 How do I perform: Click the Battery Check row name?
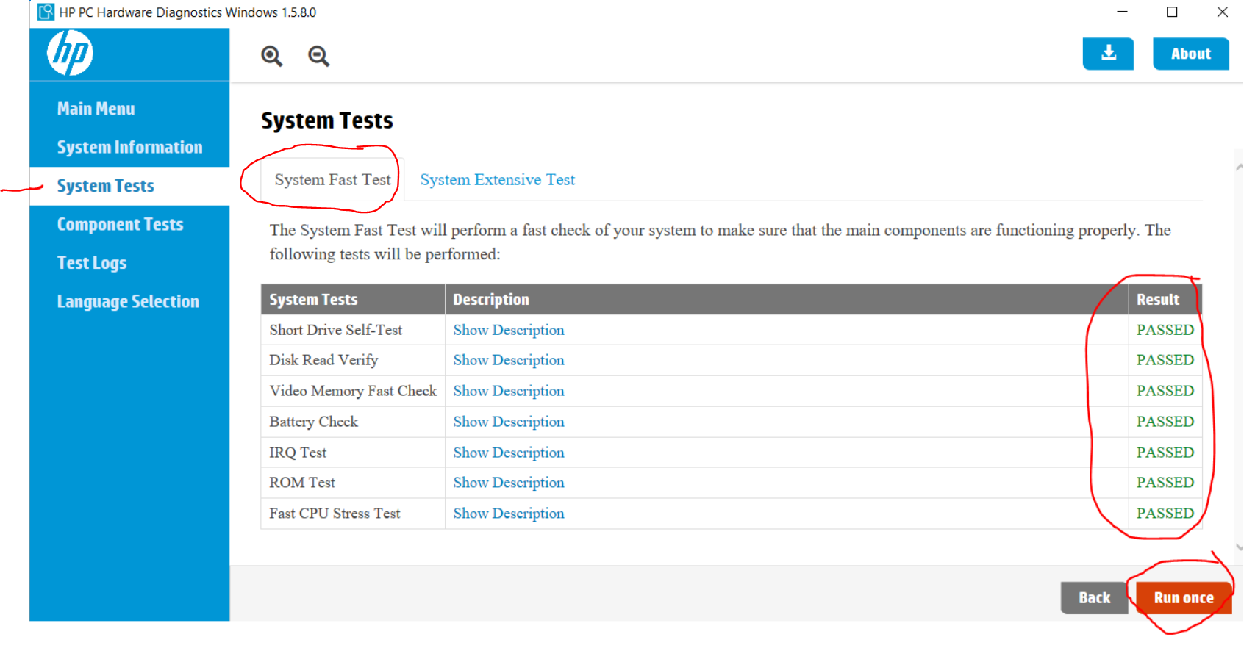pos(314,422)
